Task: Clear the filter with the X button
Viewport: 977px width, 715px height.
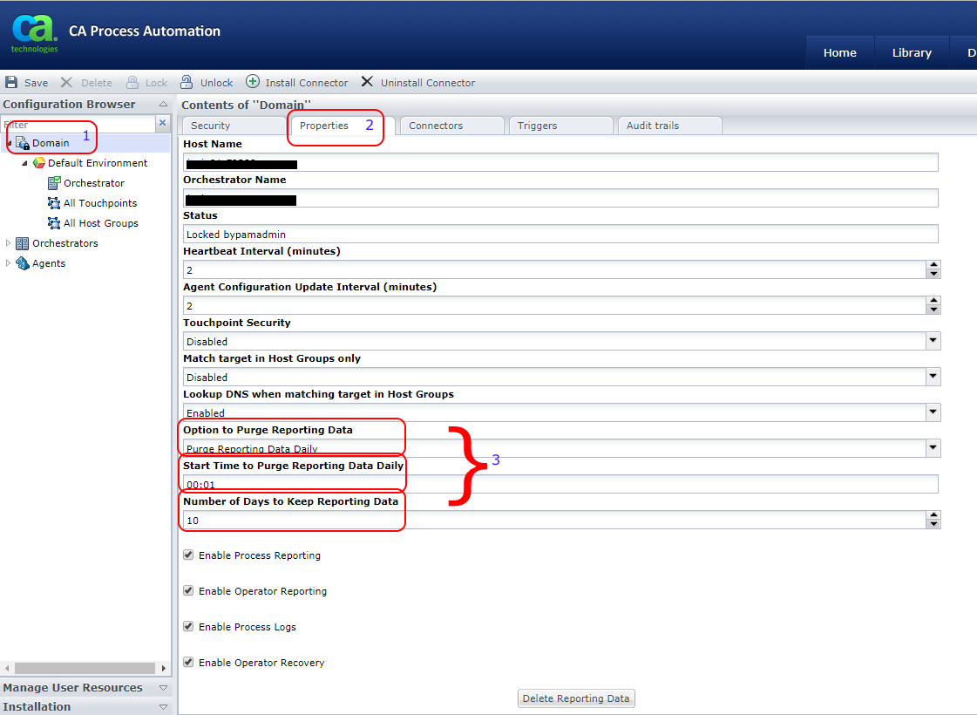Action: coord(163,123)
